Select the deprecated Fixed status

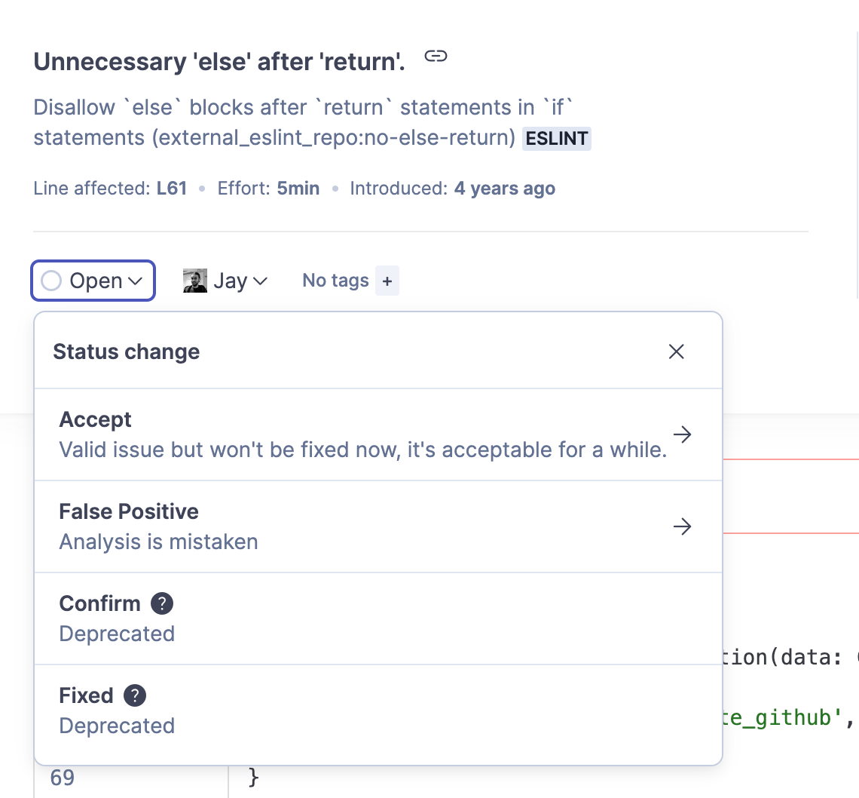pyautogui.click(x=86, y=695)
